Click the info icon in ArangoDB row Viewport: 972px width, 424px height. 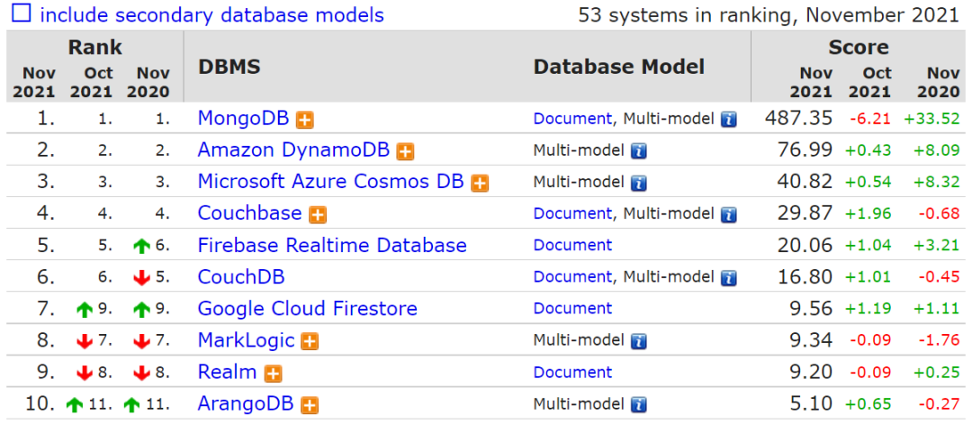point(638,405)
